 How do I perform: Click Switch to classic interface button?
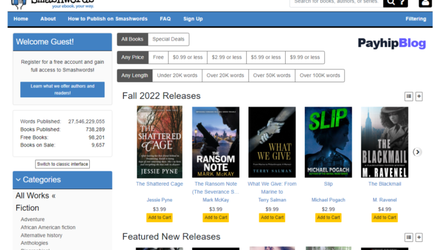click(x=63, y=164)
